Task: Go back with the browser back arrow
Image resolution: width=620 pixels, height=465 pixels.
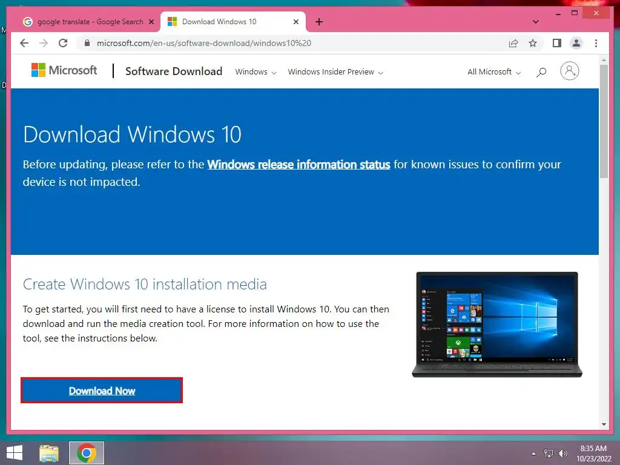Action: (24, 43)
